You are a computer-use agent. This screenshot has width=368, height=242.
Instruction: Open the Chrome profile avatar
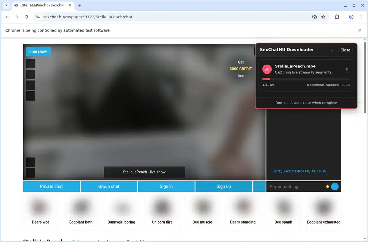351,17
